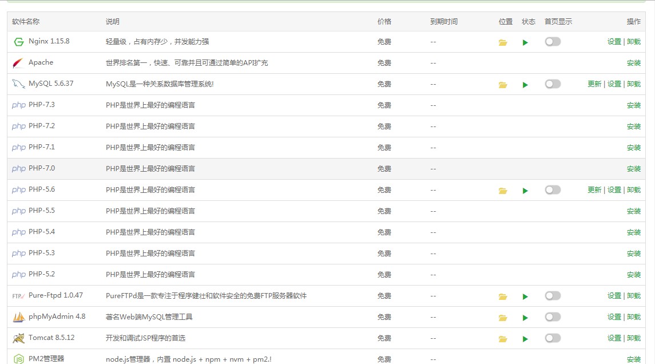The height and width of the screenshot is (364, 655).
Task: Click the node.js icon beside PM2管理器
Action: 19,359
